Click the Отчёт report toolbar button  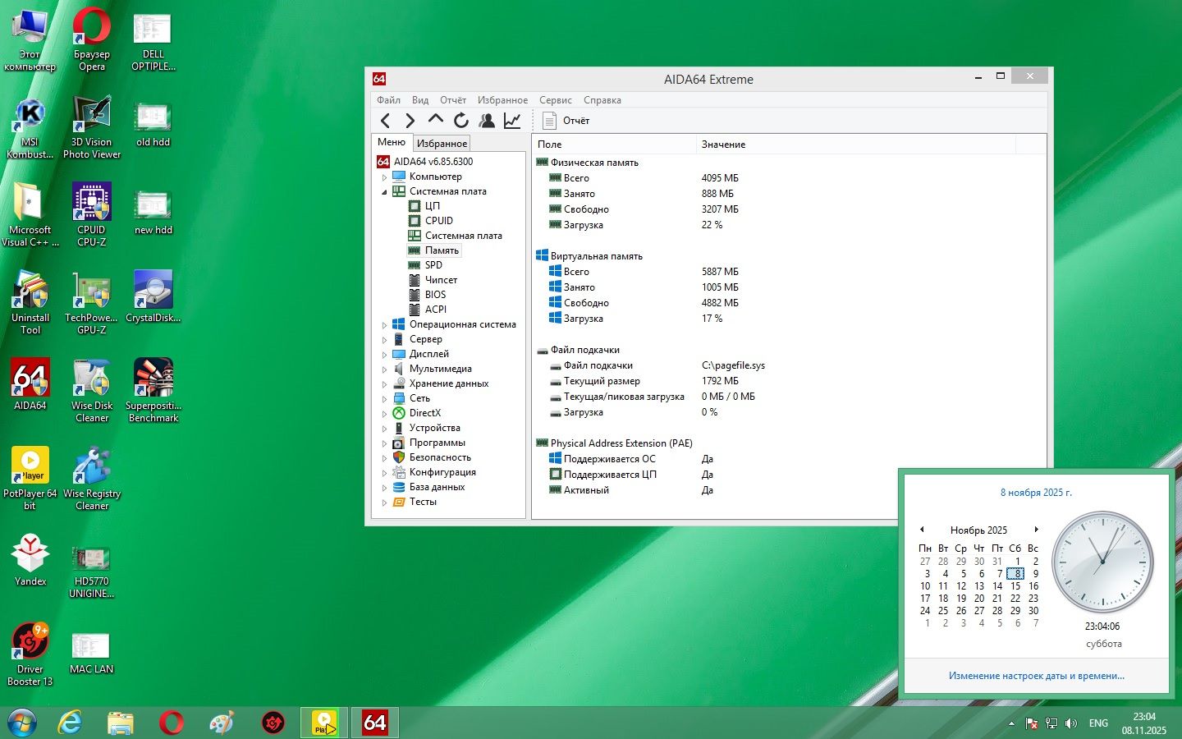pos(566,121)
